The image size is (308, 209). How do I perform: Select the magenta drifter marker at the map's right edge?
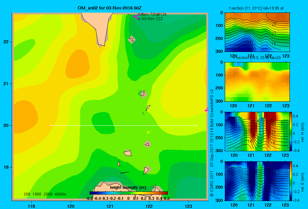point(206,110)
